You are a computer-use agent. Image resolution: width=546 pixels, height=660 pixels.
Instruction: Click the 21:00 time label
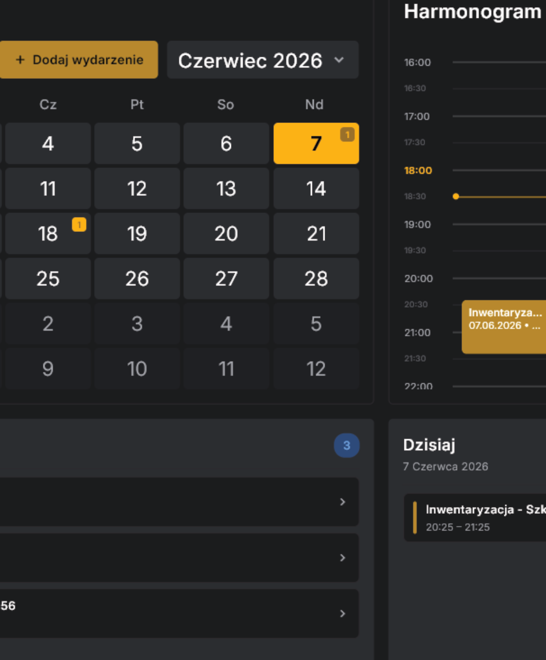point(418,332)
